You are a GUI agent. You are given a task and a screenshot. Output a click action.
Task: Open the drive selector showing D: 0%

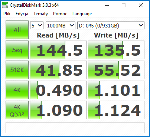tap(111, 26)
